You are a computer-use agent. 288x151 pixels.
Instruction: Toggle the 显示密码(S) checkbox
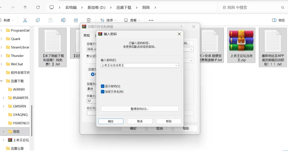coord(103,86)
